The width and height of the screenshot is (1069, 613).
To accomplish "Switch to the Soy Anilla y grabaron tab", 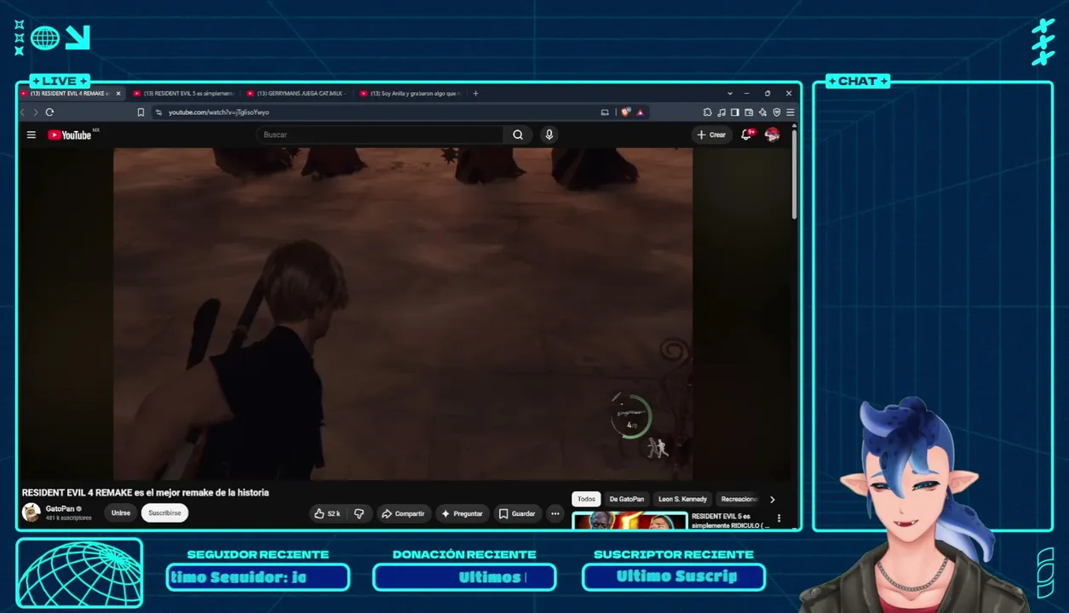I will point(411,94).
